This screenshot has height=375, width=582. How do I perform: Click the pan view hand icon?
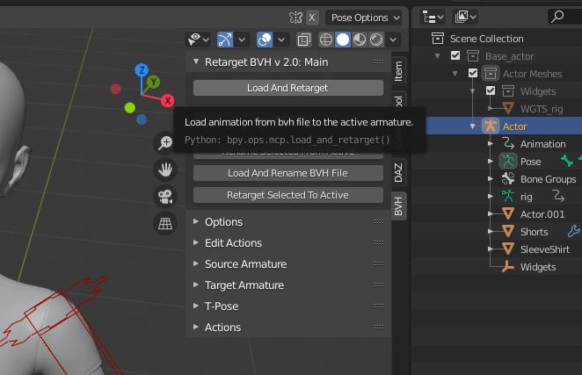point(165,169)
